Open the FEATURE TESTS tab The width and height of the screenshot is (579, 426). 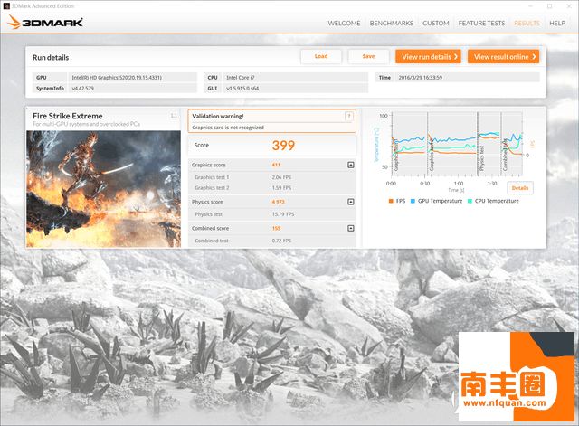pos(480,23)
